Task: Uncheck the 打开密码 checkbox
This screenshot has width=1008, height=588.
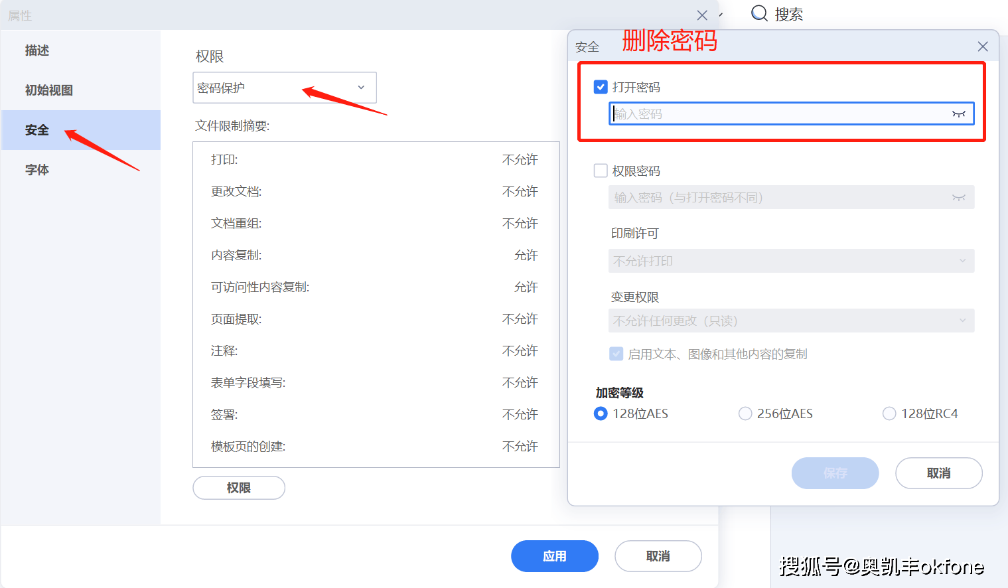Action: [x=601, y=87]
